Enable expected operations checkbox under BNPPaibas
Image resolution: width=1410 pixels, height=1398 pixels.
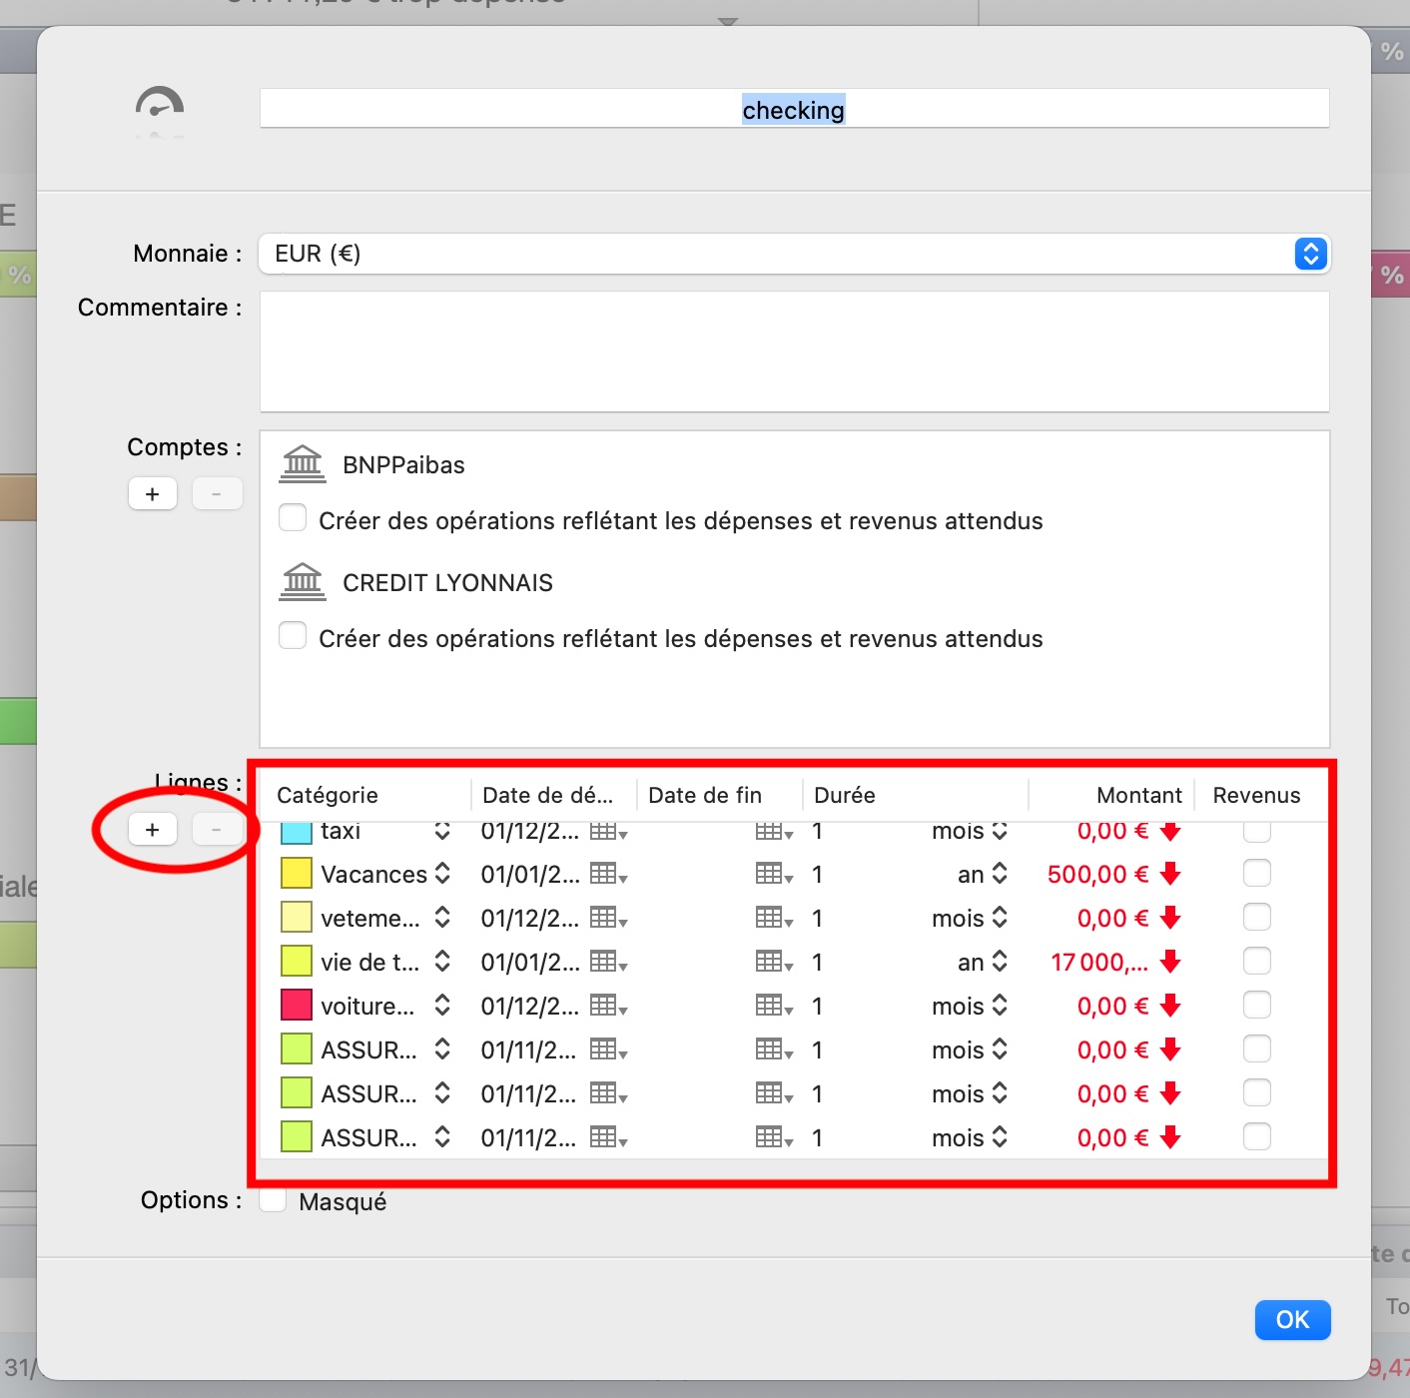[x=293, y=518]
